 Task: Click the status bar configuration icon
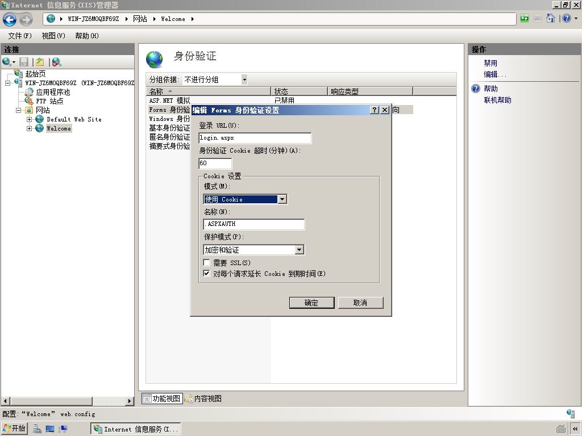coord(571,413)
